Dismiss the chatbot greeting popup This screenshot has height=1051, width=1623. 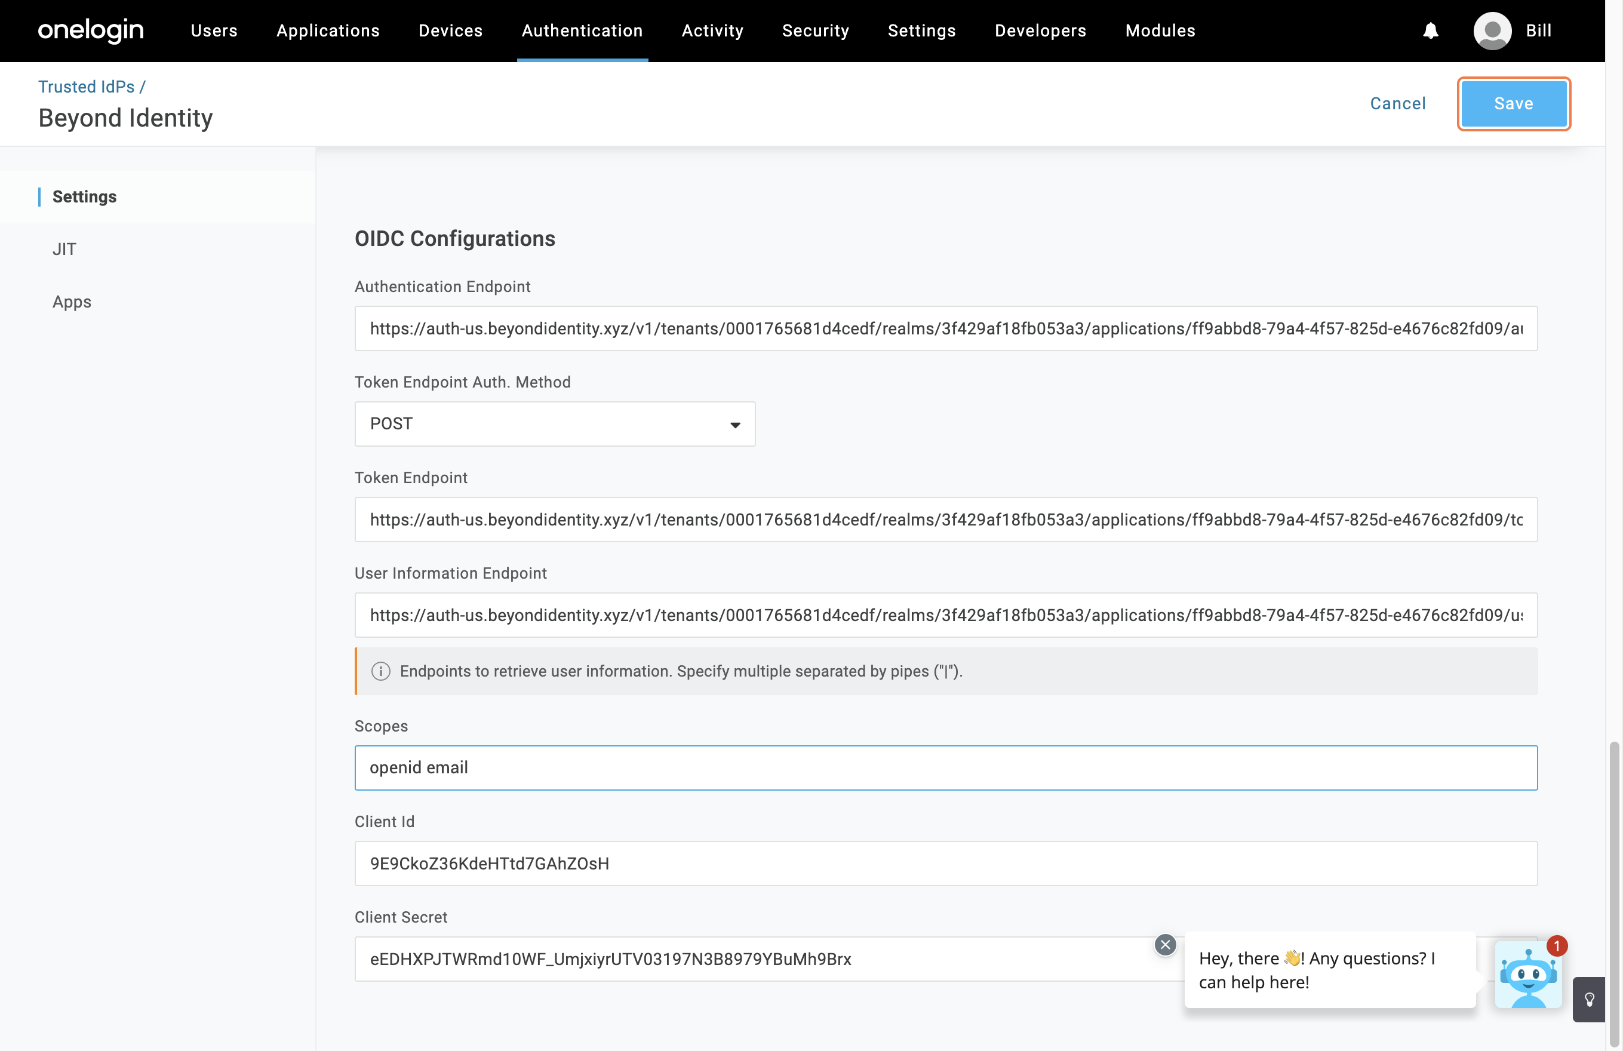tap(1166, 945)
